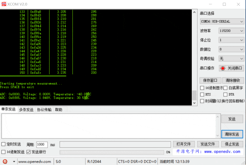
Task: Click the www.openedv.com status bar entry
Action: click(x=35, y=162)
